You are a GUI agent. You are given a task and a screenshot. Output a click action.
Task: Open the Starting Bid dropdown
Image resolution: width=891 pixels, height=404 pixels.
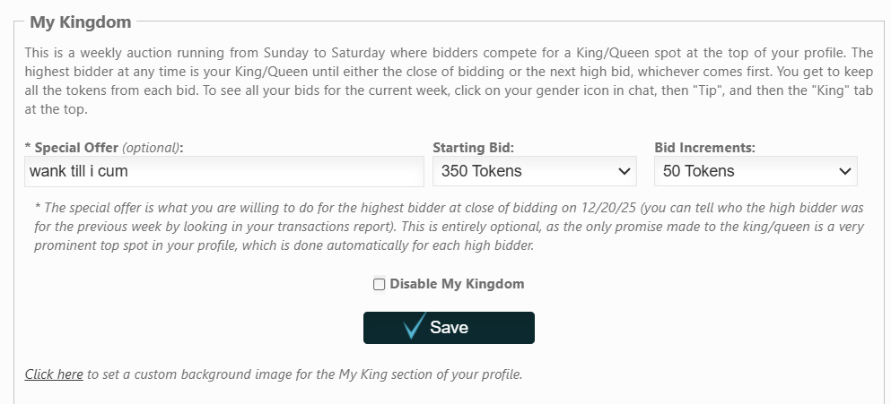534,171
